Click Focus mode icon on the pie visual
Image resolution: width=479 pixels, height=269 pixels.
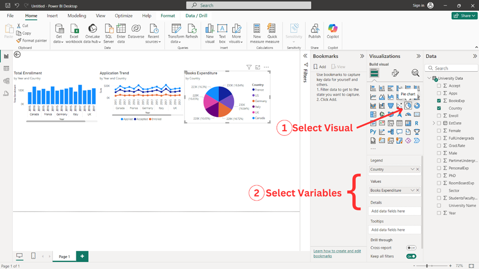[258, 67]
